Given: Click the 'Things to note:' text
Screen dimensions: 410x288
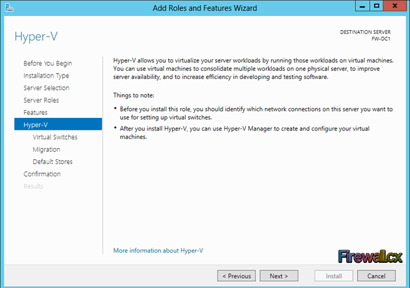Looking at the screenshot, I should (x=134, y=95).
